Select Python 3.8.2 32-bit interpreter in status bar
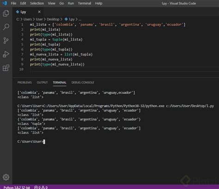 [x=17, y=187]
